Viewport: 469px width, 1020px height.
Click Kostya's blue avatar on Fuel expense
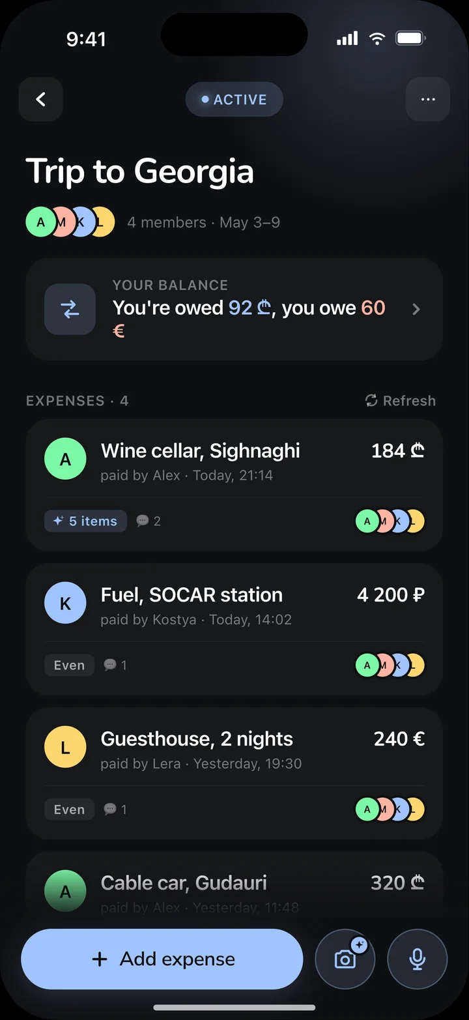tap(65, 603)
